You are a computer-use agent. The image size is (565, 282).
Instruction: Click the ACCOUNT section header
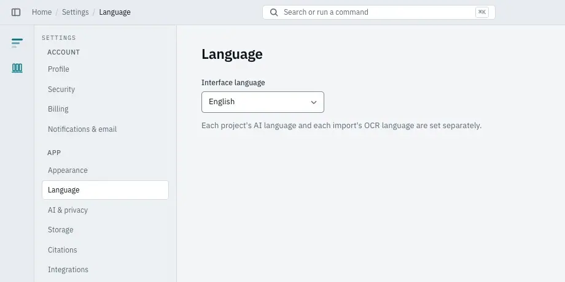pos(63,52)
